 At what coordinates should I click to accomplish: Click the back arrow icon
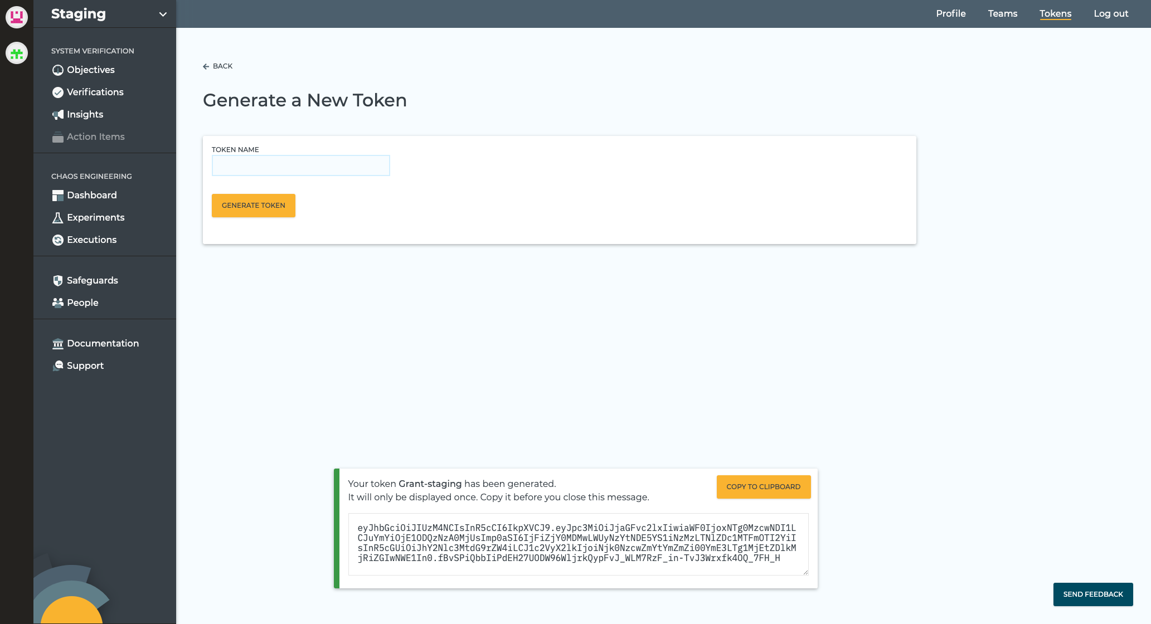click(x=206, y=66)
